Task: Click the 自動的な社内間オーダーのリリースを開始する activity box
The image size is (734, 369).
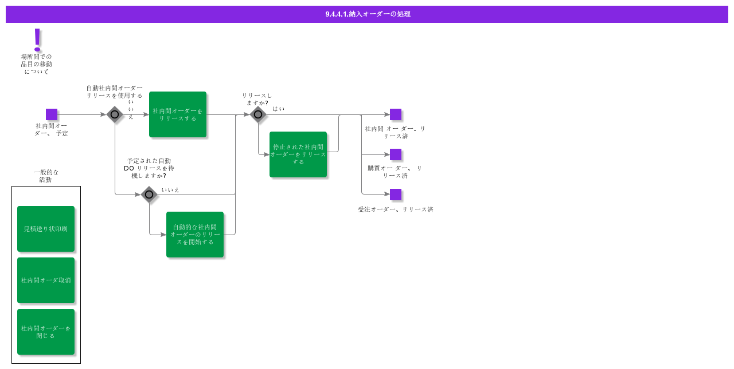Action: (195, 235)
